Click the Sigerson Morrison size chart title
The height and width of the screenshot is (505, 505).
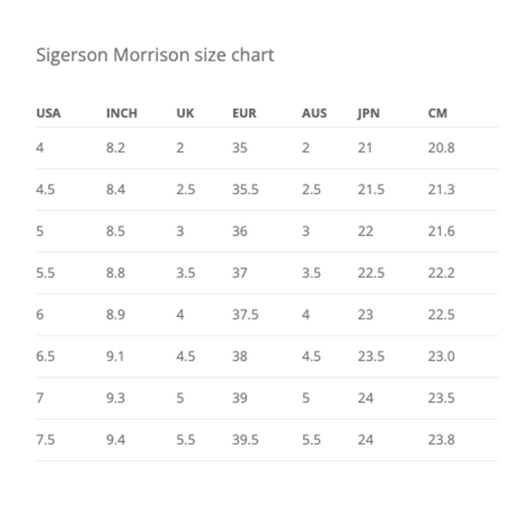click(155, 56)
